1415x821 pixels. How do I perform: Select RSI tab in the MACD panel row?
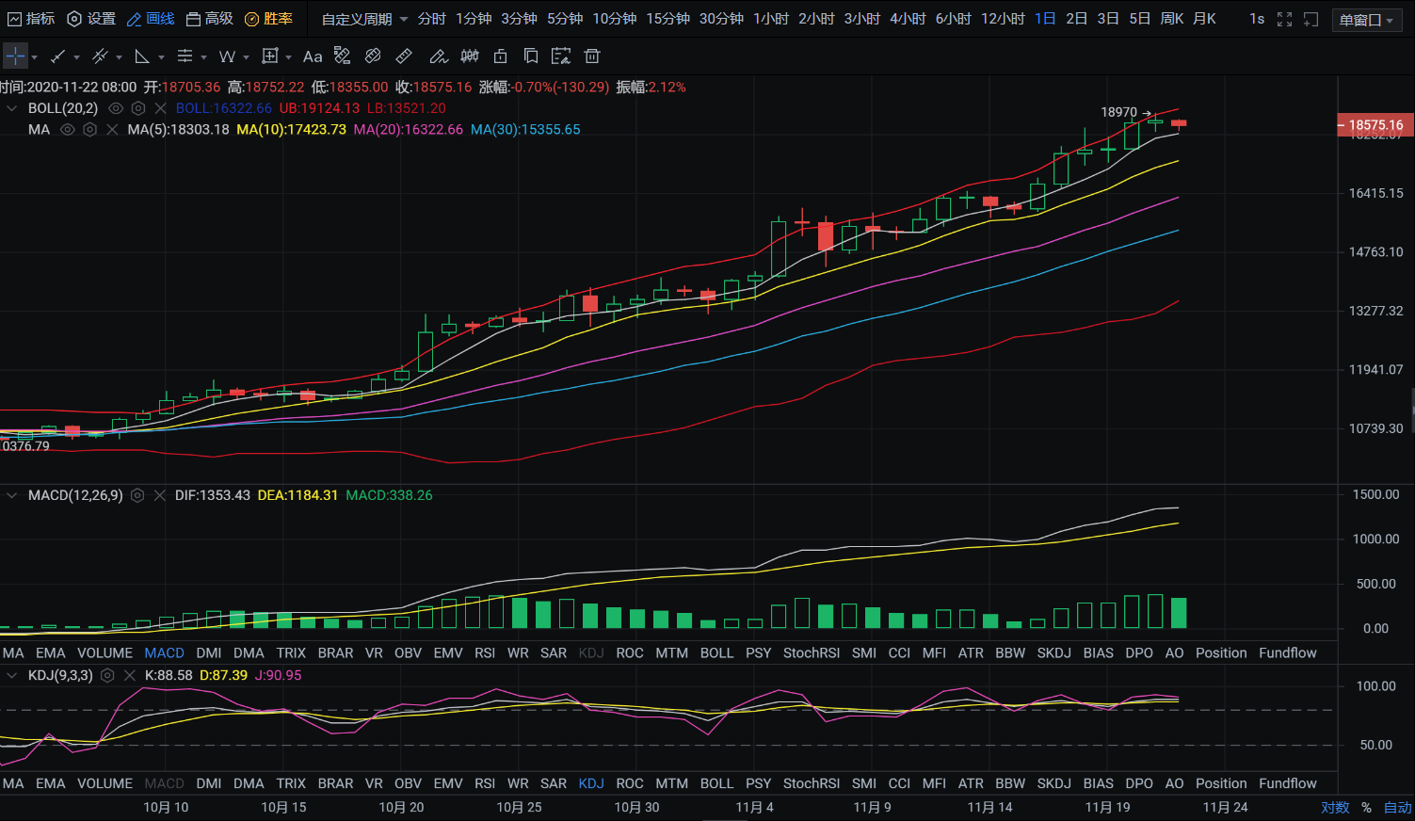pyautogui.click(x=485, y=652)
